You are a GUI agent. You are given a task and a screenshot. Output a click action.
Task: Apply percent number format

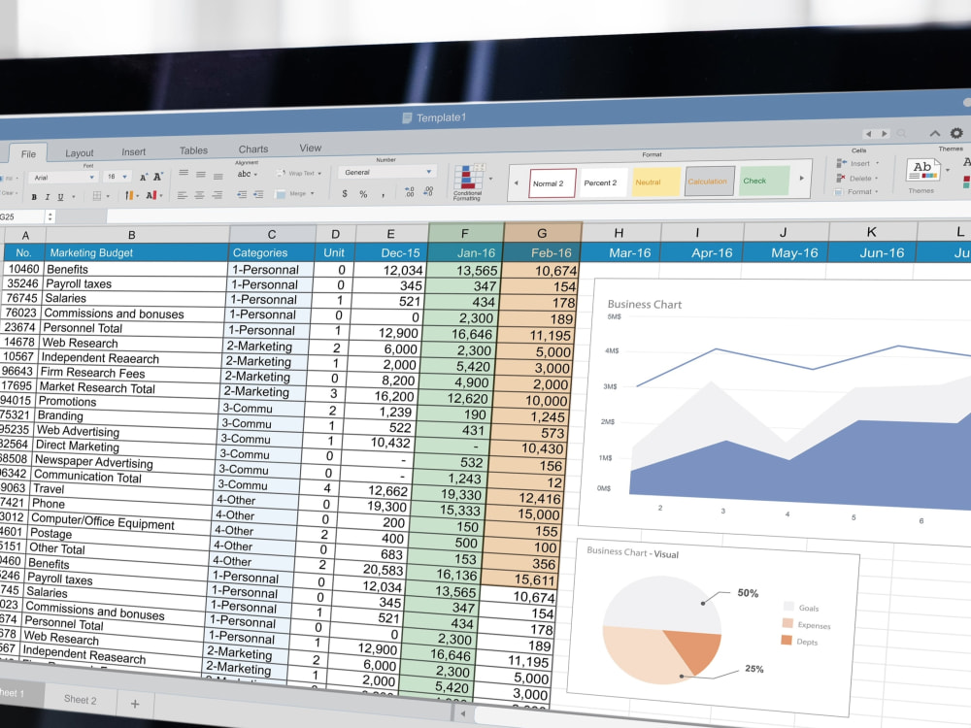(x=363, y=194)
